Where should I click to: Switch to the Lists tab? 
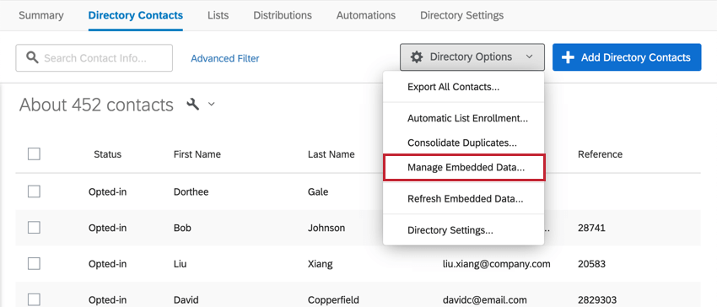218,15
